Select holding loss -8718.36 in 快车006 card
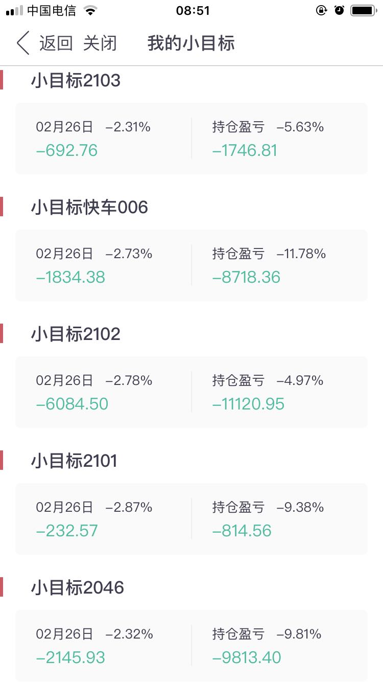The height and width of the screenshot is (682, 383). click(x=247, y=277)
